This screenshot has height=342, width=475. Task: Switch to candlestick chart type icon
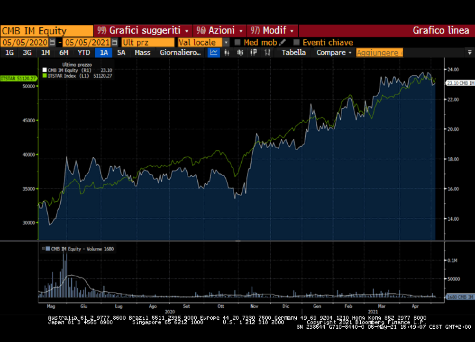[x=240, y=53]
